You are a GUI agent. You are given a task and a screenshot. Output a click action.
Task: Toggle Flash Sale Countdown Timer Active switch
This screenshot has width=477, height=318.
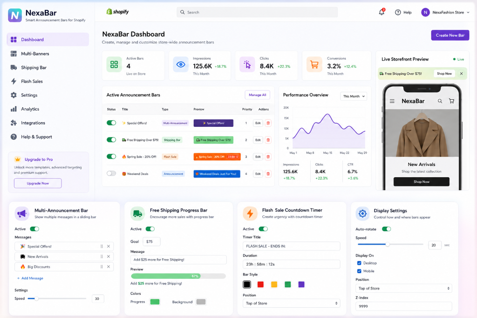[x=263, y=229]
